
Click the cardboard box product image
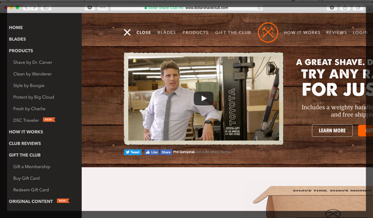tap(312, 202)
